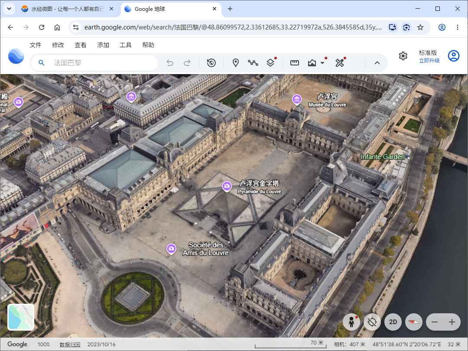Collapse the toolbar with chevron up
Viewport: 468px width, 351px height.
click(x=377, y=63)
